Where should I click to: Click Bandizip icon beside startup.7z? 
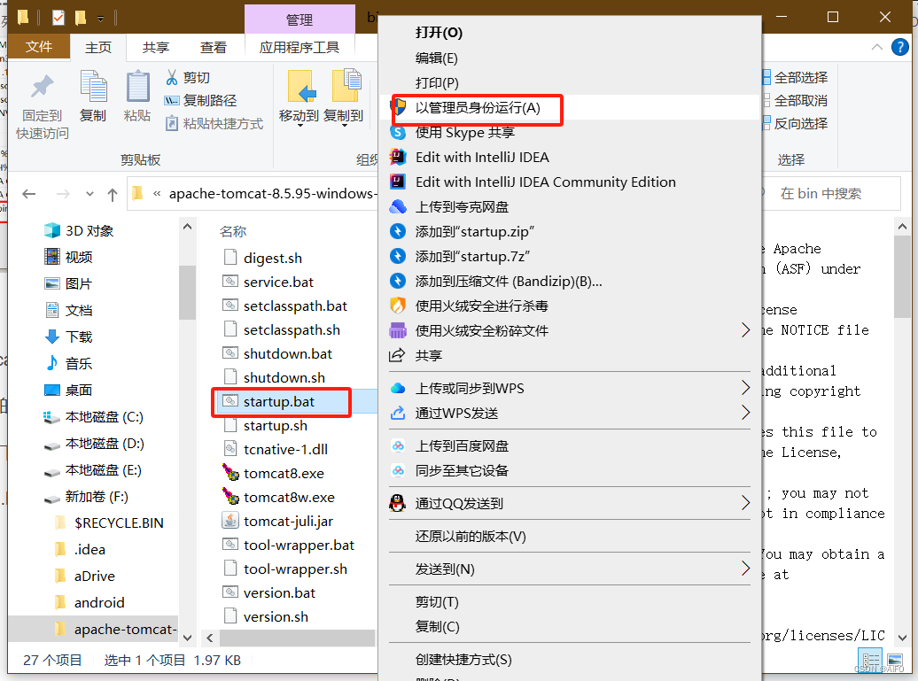[x=398, y=256]
